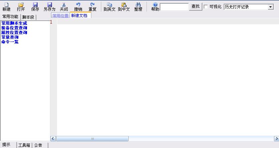279x148 pixels.
Task: Open 帮助 help icon
Action: [x=155, y=7]
